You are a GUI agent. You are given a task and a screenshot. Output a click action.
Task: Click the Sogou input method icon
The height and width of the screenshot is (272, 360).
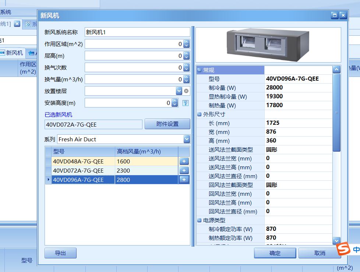pyautogui.click(x=343, y=248)
